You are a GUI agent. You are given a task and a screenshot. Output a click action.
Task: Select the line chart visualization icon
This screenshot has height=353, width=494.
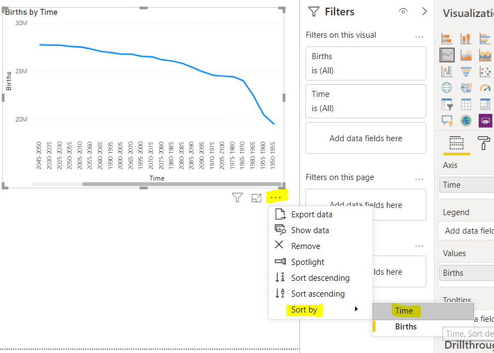(447, 55)
